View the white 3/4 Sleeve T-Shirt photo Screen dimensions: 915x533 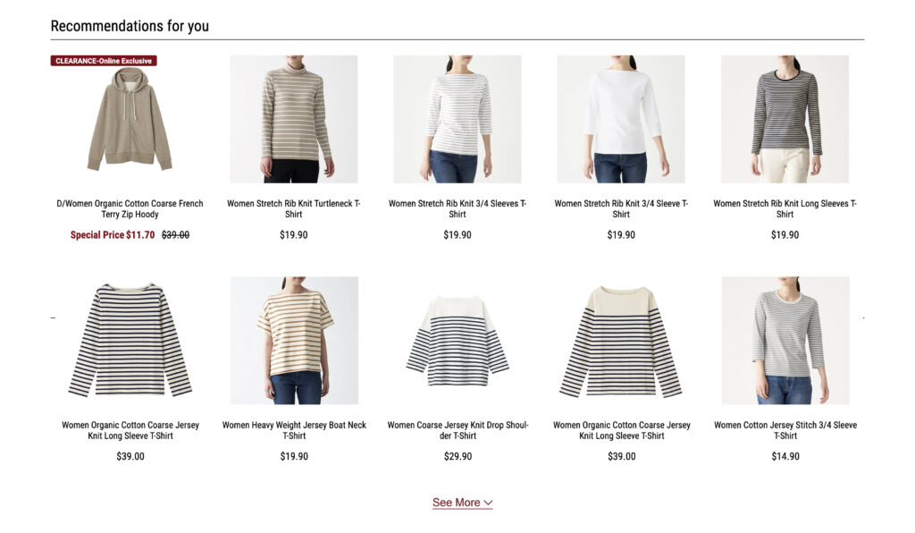[x=621, y=119]
